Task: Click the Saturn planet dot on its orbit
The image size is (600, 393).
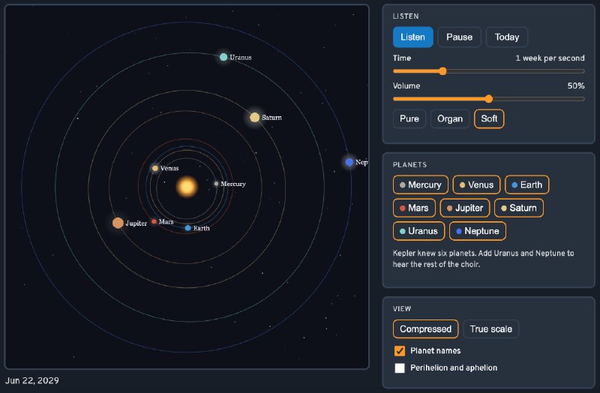Action: (254, 117)
